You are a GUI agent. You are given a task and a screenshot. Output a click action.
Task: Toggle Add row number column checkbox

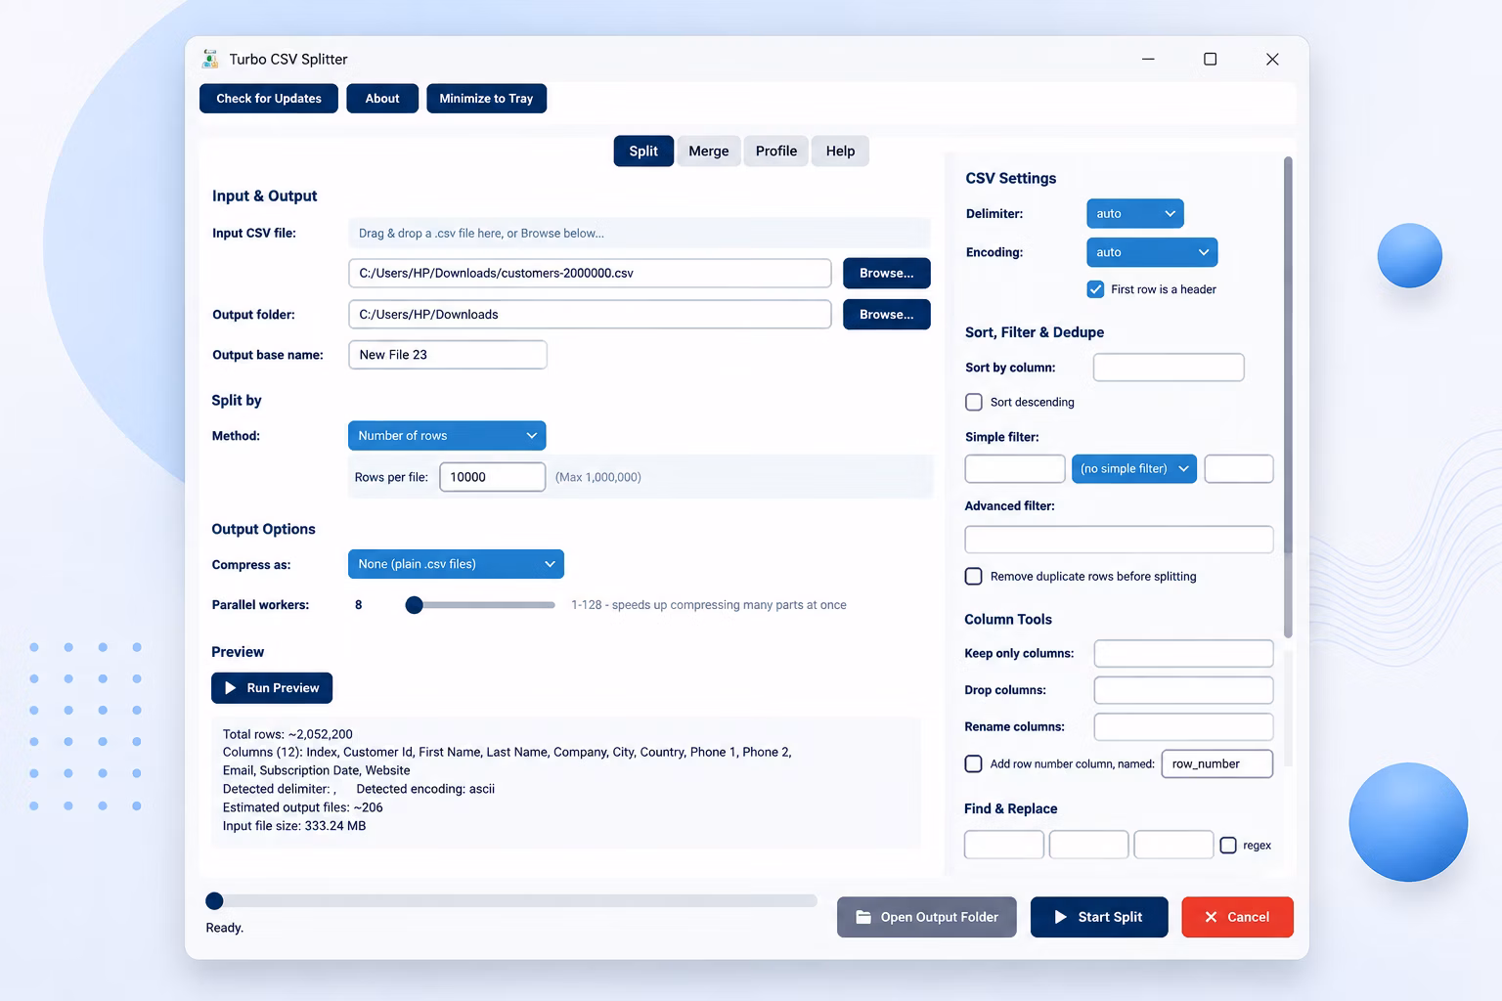(x=974, y=764)
